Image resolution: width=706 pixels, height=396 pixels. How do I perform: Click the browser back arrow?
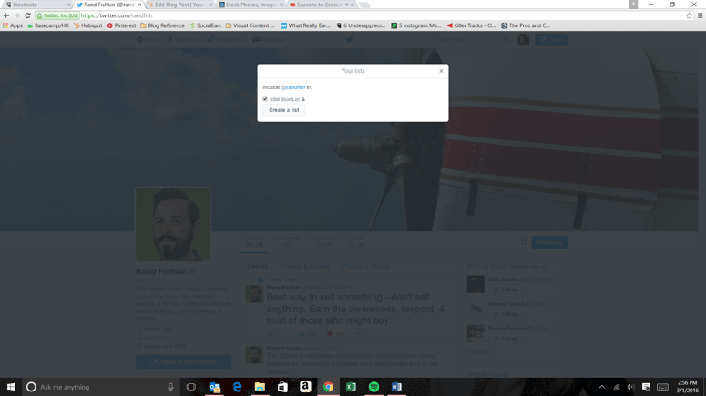pos(6,15)
